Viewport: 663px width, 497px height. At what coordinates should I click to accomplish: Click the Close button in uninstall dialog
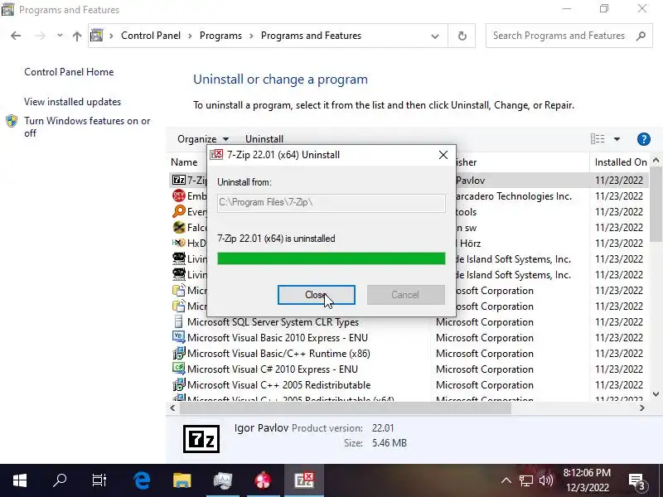317,295
